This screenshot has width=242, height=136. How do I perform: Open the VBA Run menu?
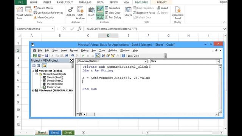coord(94,50)
